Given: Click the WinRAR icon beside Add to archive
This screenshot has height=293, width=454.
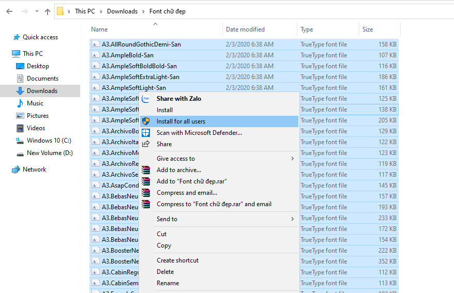Looking at the screenshot, I should (x=146, y=170).
